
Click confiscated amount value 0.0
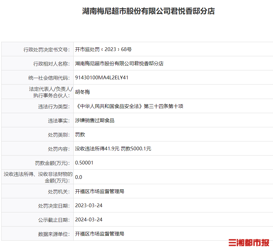point(79,177)
